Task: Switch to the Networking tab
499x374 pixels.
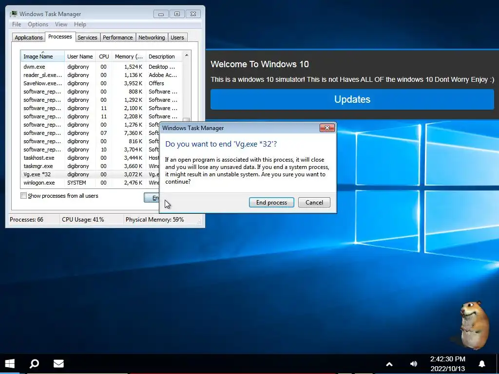Action: 152,37
